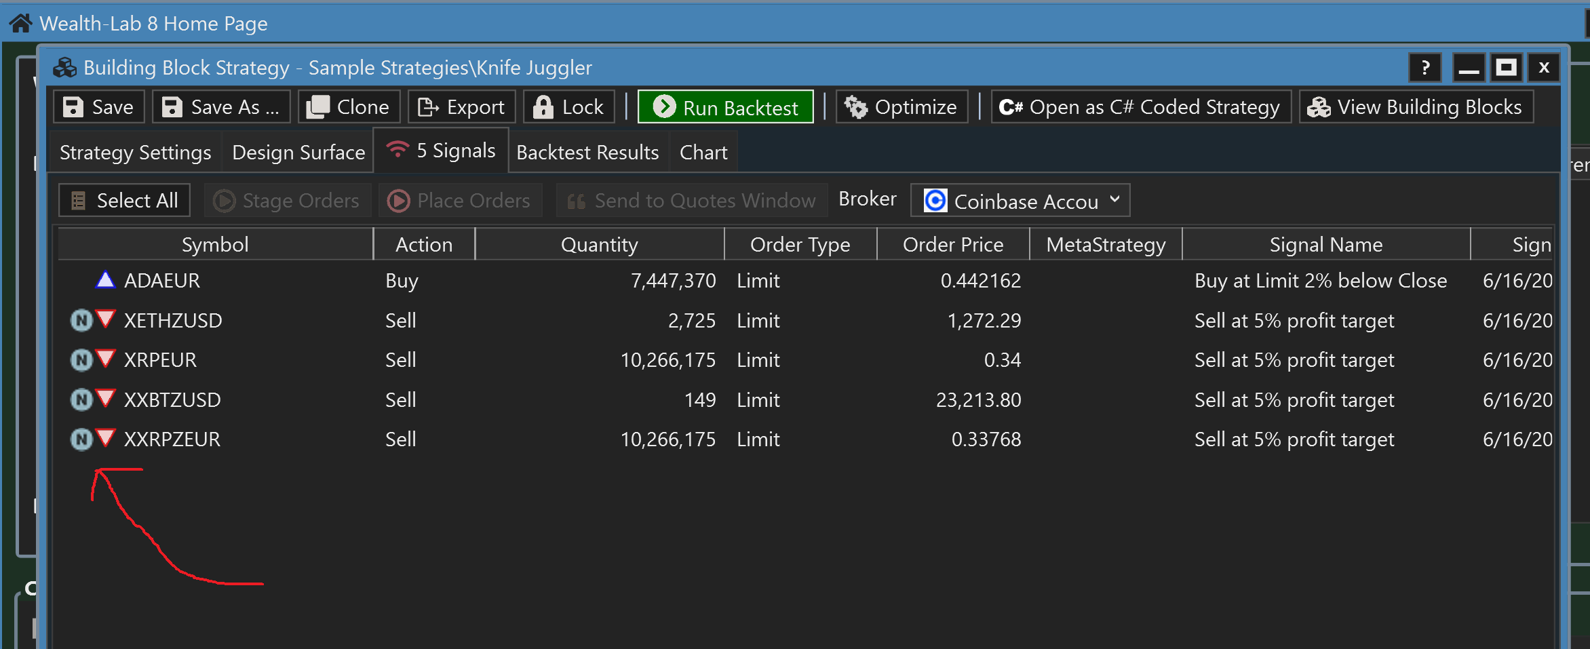Click quantity 7,447,370 cell
The width and height of the screenshot is (1590, 649).
pos(673,280)
